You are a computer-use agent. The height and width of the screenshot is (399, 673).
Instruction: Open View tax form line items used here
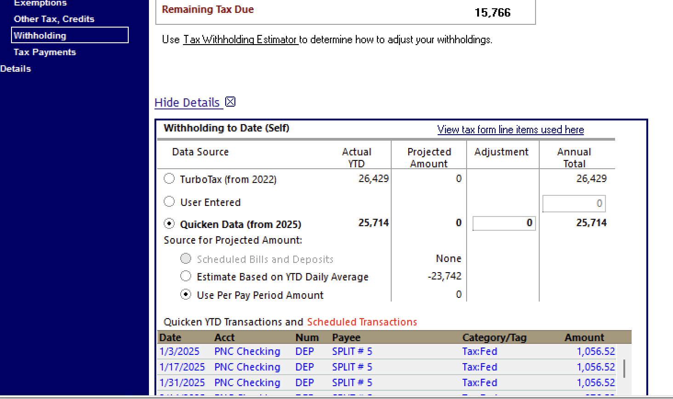point(511,130)
